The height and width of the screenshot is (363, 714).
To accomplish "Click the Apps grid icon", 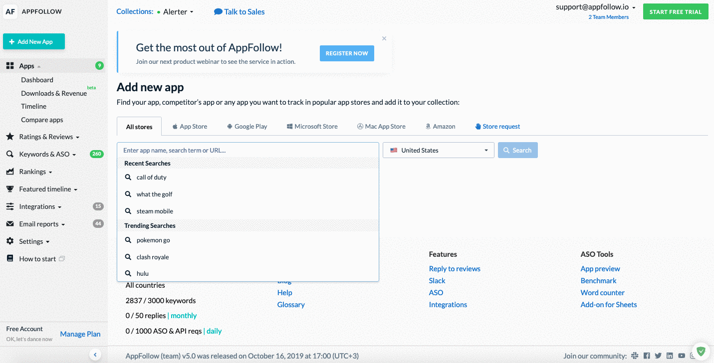I will 10,66.
